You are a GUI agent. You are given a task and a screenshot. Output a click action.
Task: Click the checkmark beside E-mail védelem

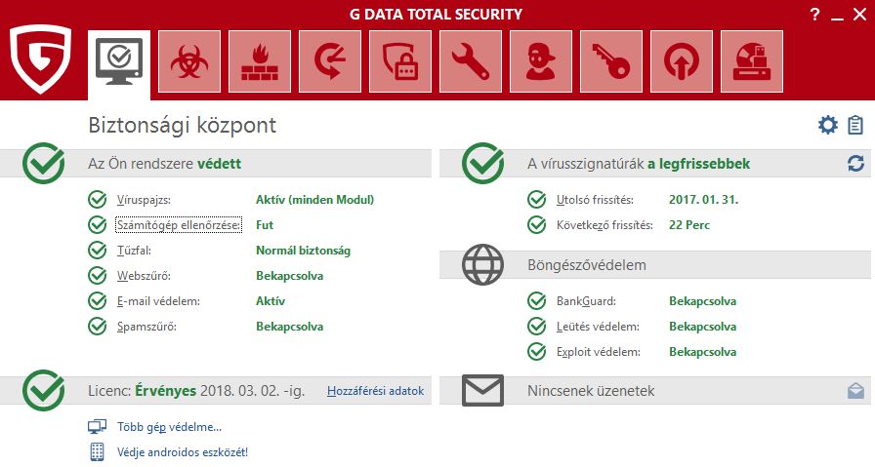pos(97,301)
